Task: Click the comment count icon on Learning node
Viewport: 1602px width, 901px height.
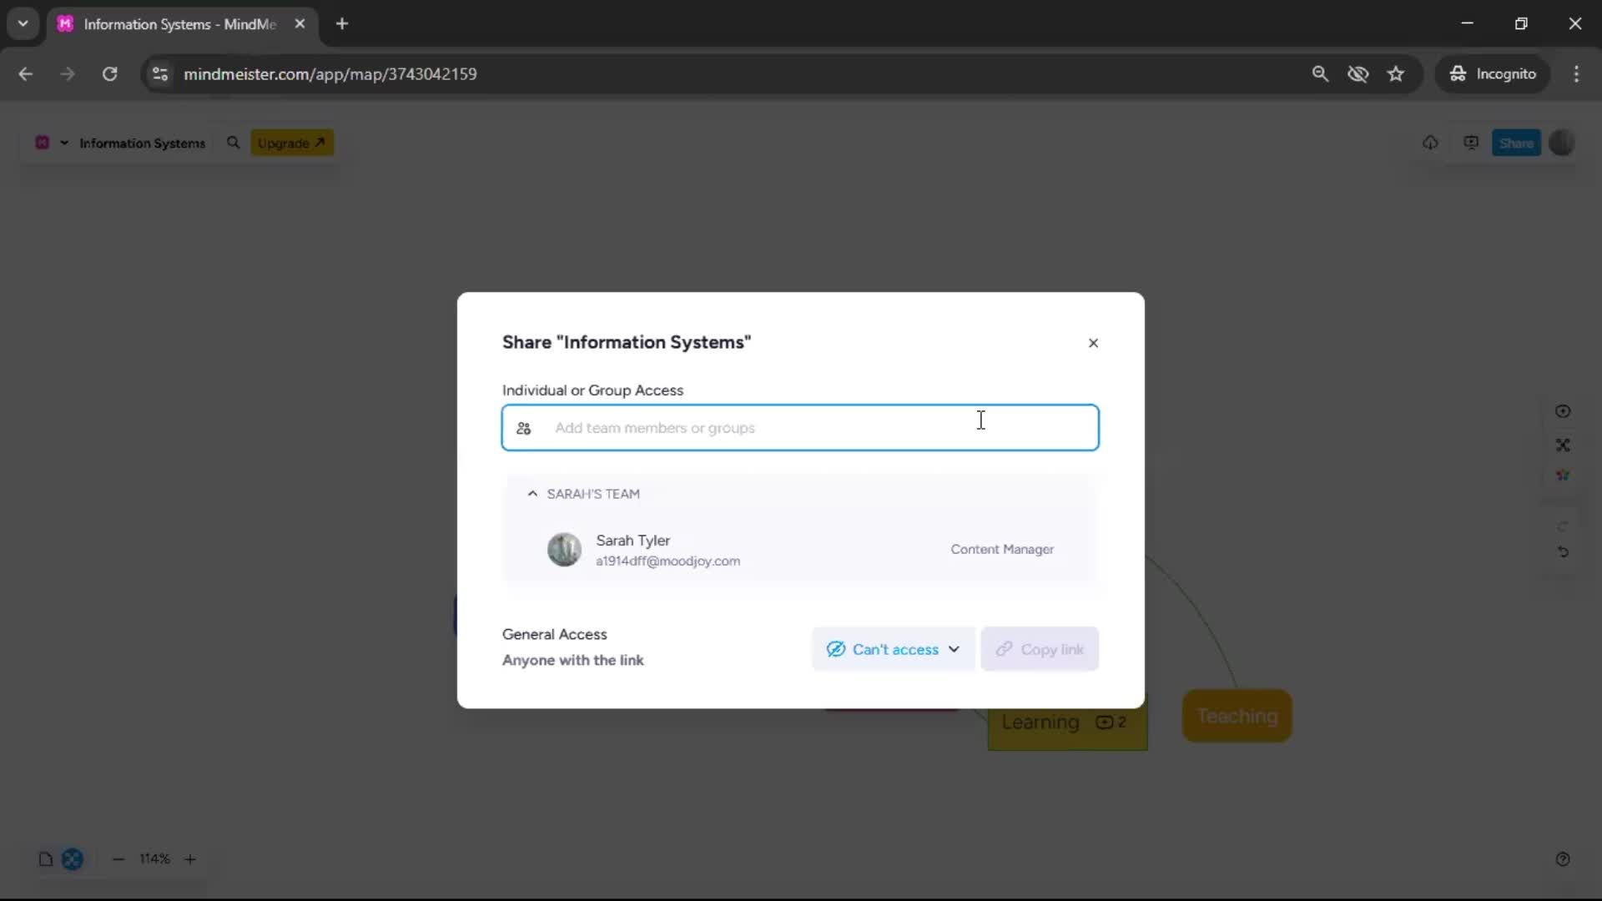Action: pyautogui.click(x=1111, y=722)
